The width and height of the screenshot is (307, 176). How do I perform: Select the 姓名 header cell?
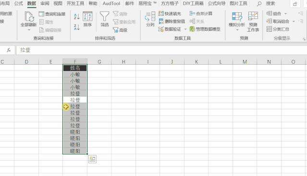pyautogui.click(x=75, y=68)
